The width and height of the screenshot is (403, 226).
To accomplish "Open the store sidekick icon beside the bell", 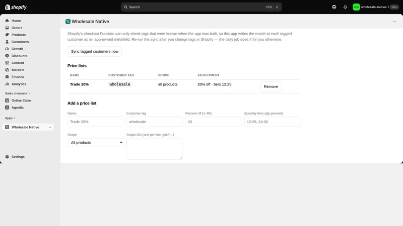I will (x=334, y=7).
